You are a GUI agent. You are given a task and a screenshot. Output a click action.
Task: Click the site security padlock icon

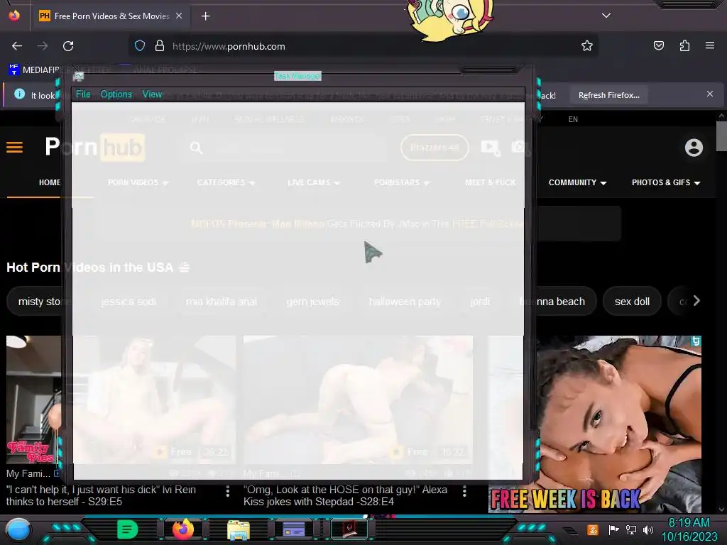click(x=160, y=46)
